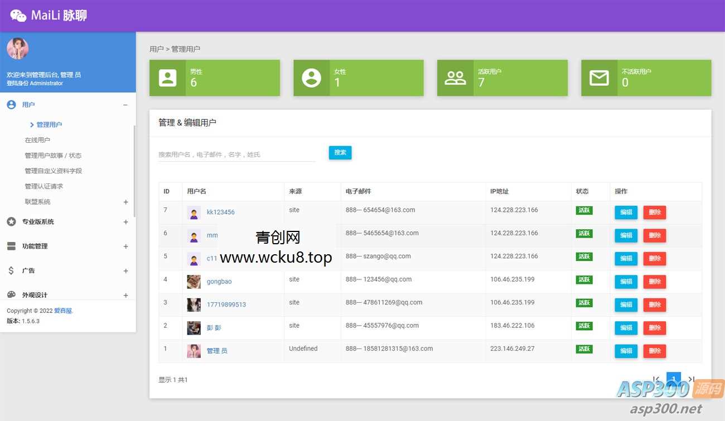Click the male user icon on 男性 stat card
The width and height of the screenshot is (725, 421).
click(x=167, y=78)
